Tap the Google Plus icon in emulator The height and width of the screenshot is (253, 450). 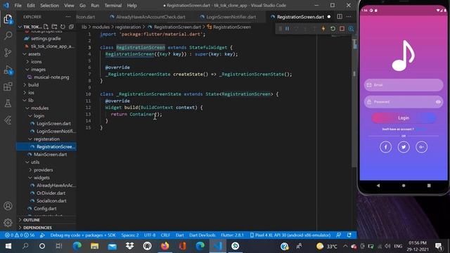pyautogui.click(x=422, y=147)
